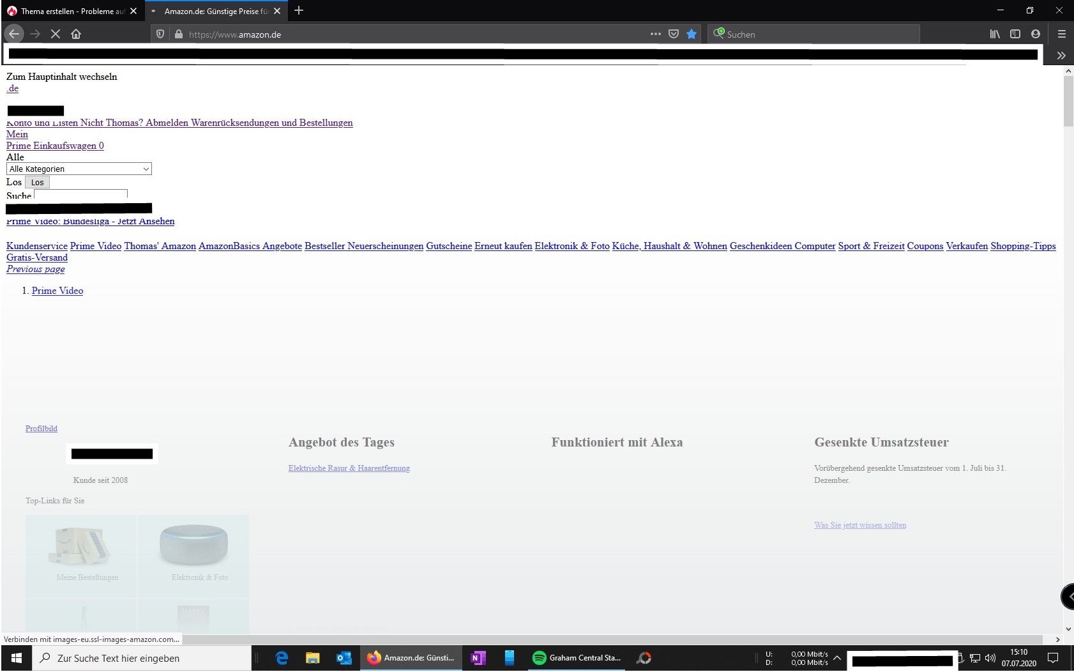Close the 'Thema erstellen' tab
1074x672 pixels.
click(133, 11)
